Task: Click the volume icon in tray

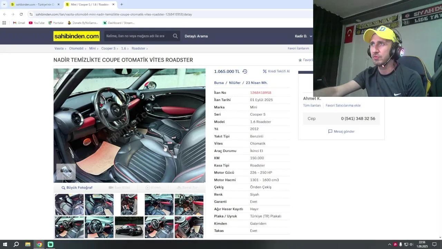Action: point(411,245)
